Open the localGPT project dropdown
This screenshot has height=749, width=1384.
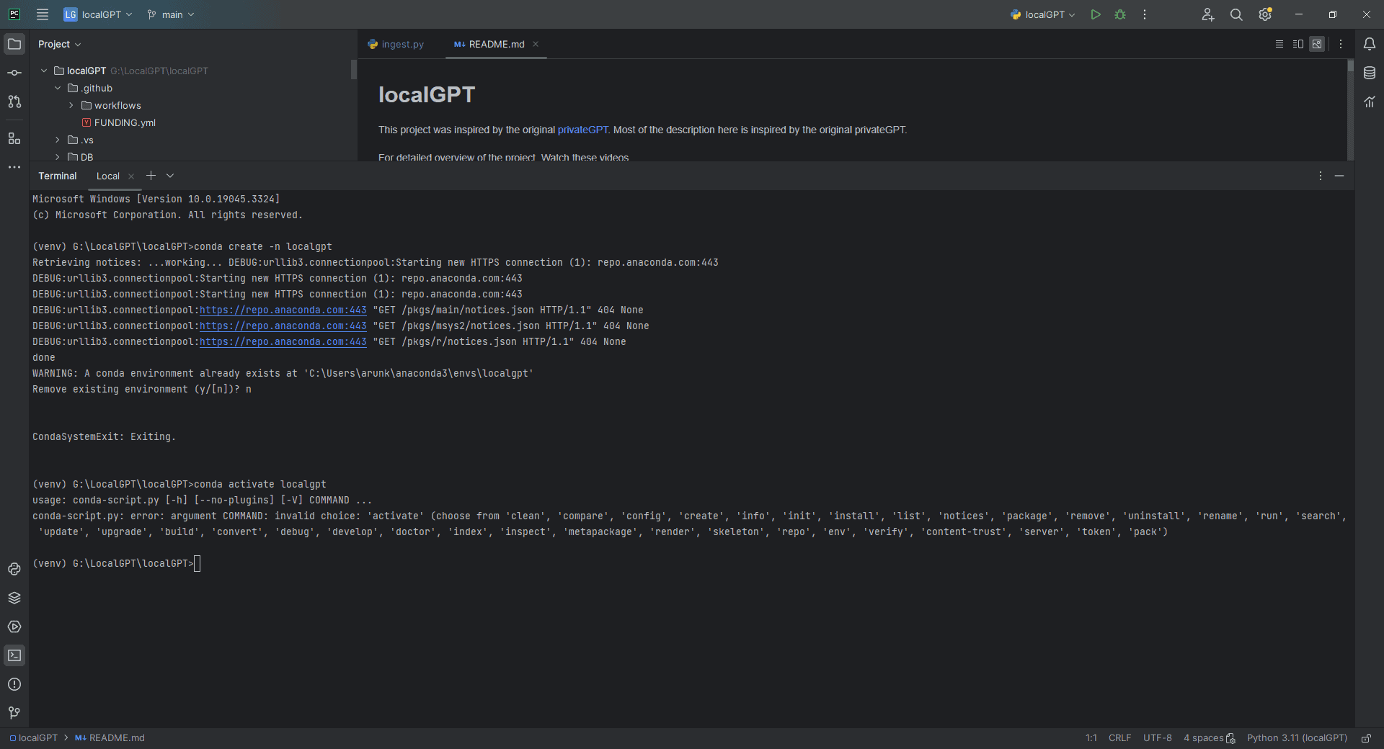98,14
